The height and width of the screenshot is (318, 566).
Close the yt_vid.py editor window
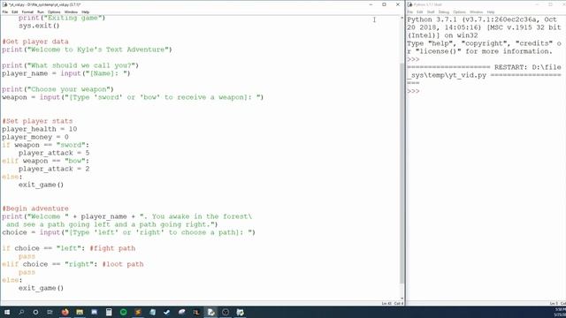coord(398,4)
